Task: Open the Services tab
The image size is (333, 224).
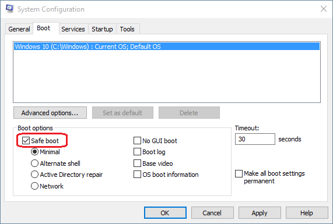Action: pos(73,29)
